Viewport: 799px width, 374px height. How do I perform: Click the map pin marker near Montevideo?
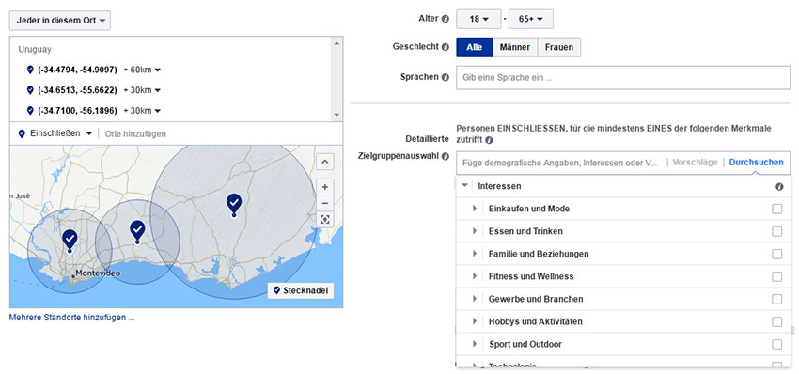pyautogui.click(x=70, y=240)
